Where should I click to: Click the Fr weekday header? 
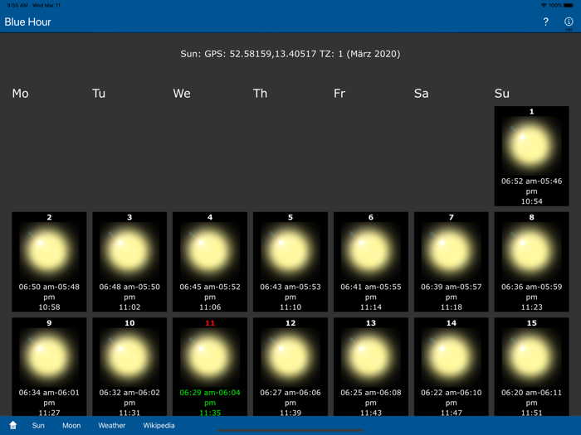pyautogui.click(x=339, y=93)
